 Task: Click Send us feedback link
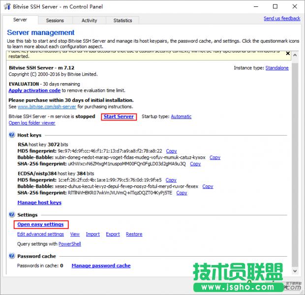coord(282,19)
